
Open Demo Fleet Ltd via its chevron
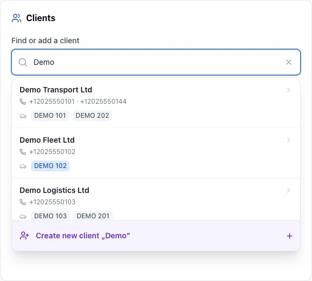pyautogui.click(x=288, y=140)
